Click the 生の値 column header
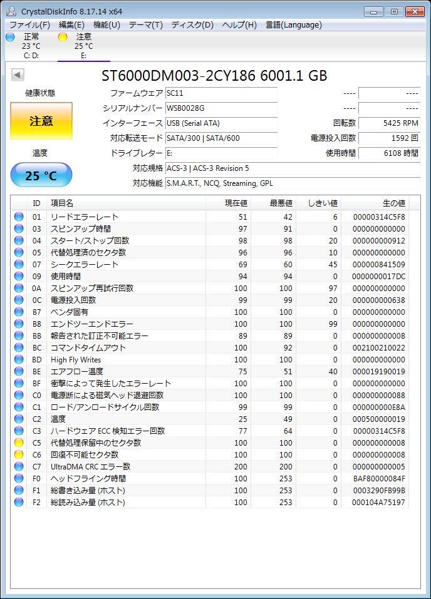The width and height of the screenshot is (431, 599). (375, 203)
